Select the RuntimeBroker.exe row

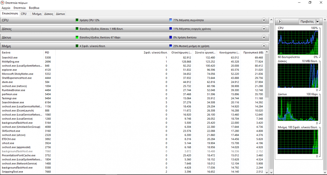pos(133,90)
